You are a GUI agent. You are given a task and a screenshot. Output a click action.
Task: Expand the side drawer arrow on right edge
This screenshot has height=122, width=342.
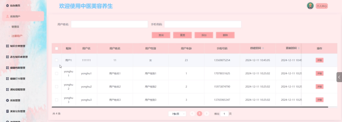click(339, 77)
